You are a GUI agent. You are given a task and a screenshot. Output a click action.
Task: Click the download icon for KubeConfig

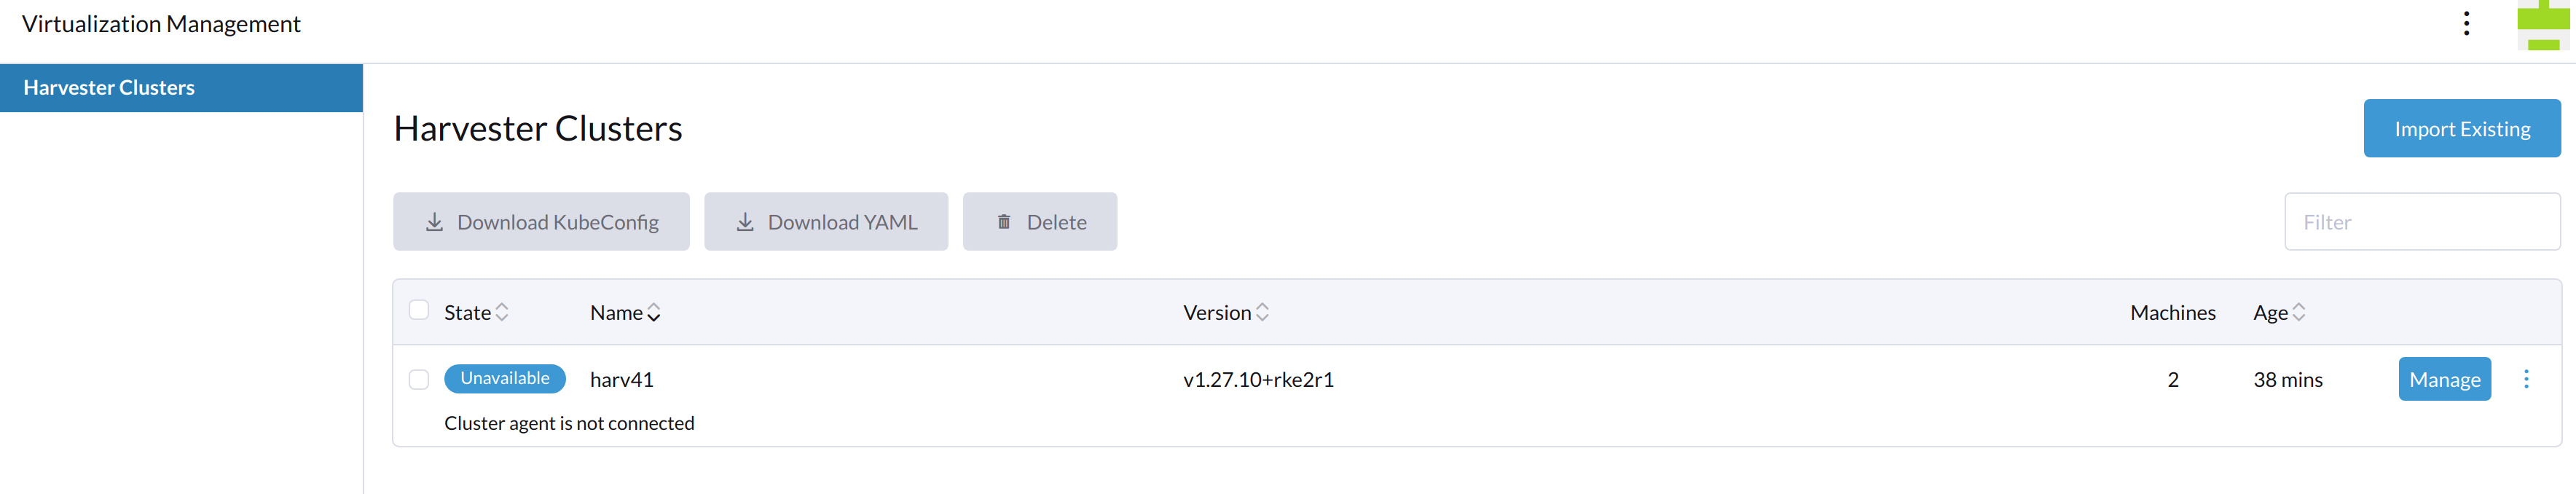(434, 222)
